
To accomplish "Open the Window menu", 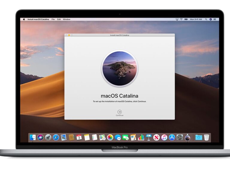I will click(x=66, y=19).
